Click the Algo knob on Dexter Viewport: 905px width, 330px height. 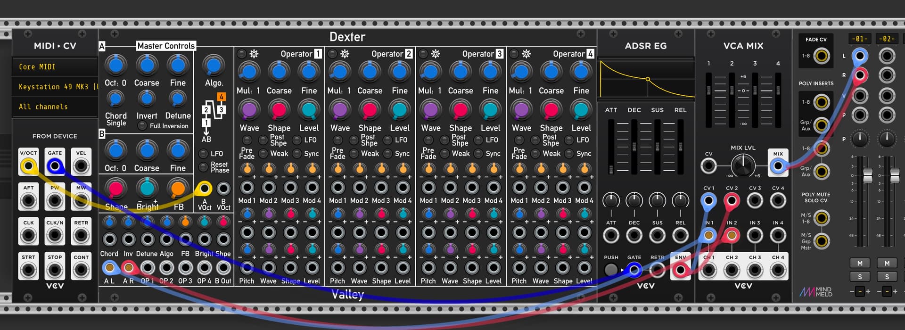[214, 65]
